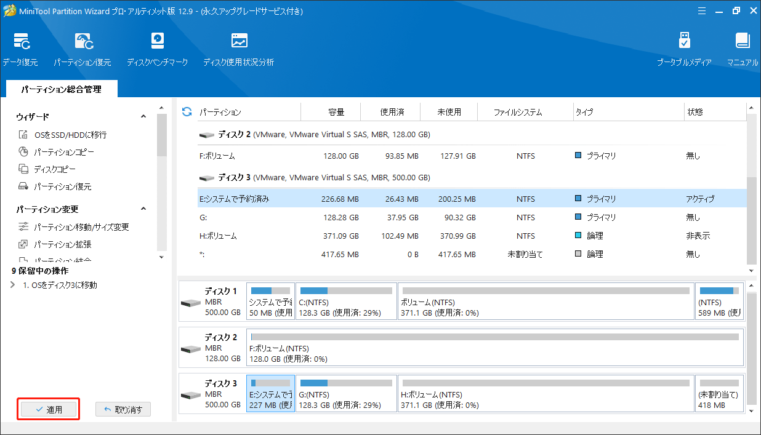The image size is (761, 435).
Task: Click the 適用 (Apply) button
Action: pyautogui.click(x=49, y=410)
